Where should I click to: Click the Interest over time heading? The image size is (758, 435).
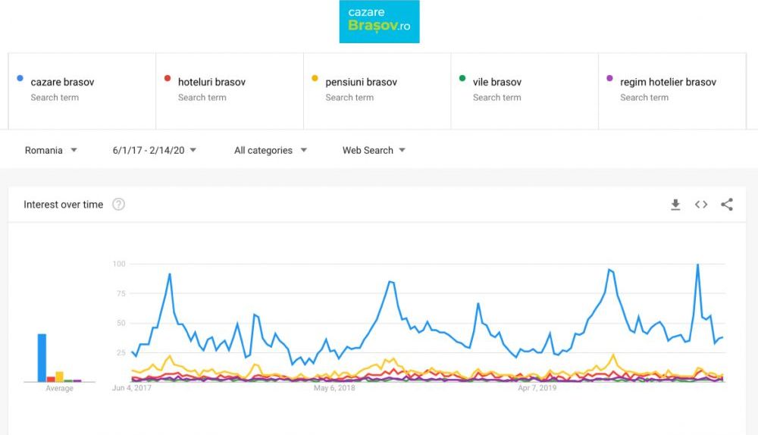(63, 205)
